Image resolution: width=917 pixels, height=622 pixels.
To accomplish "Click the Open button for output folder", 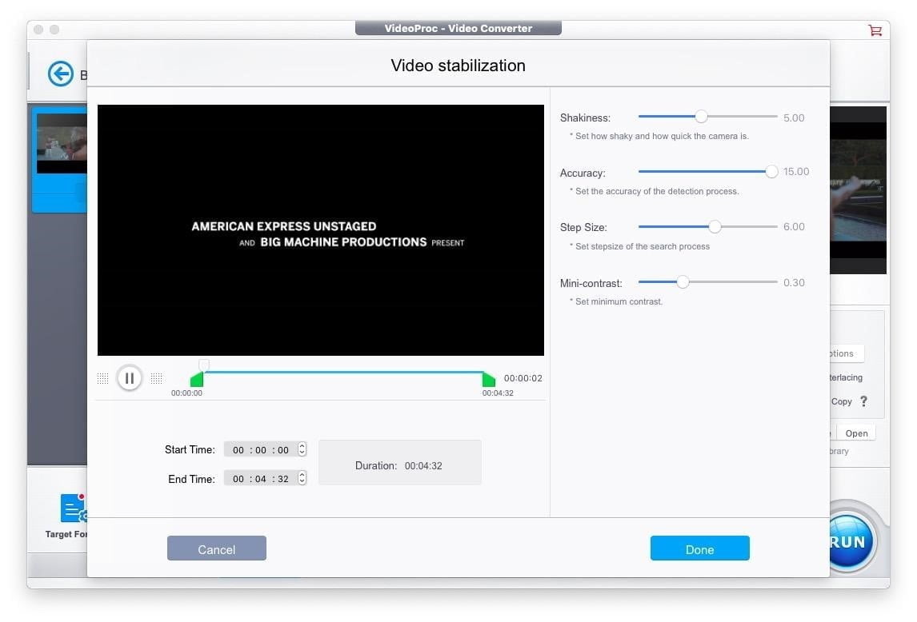I will (x=856, y=433).
